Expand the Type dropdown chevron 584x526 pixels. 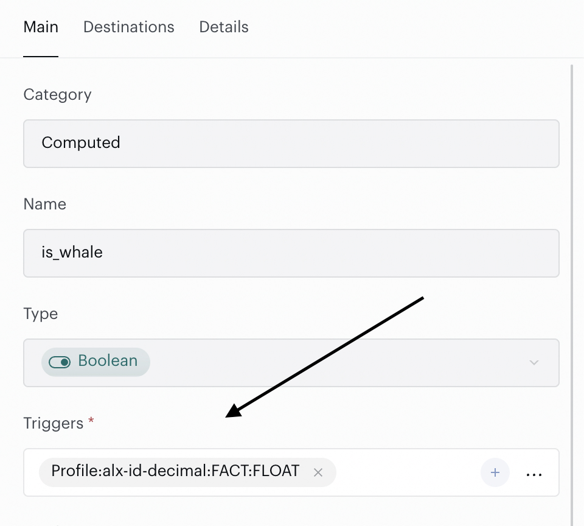click(x=534, y=362)
